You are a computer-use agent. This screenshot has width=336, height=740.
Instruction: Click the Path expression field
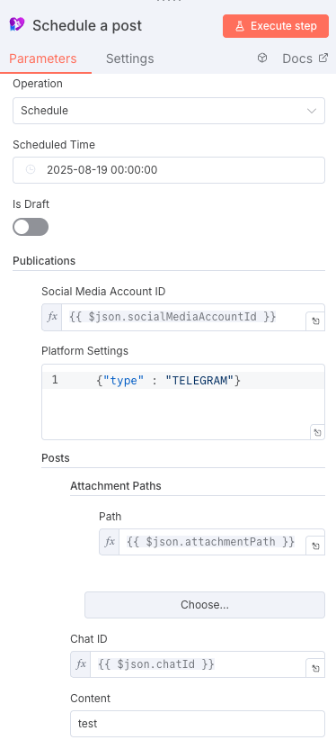(x=213, y=542)
